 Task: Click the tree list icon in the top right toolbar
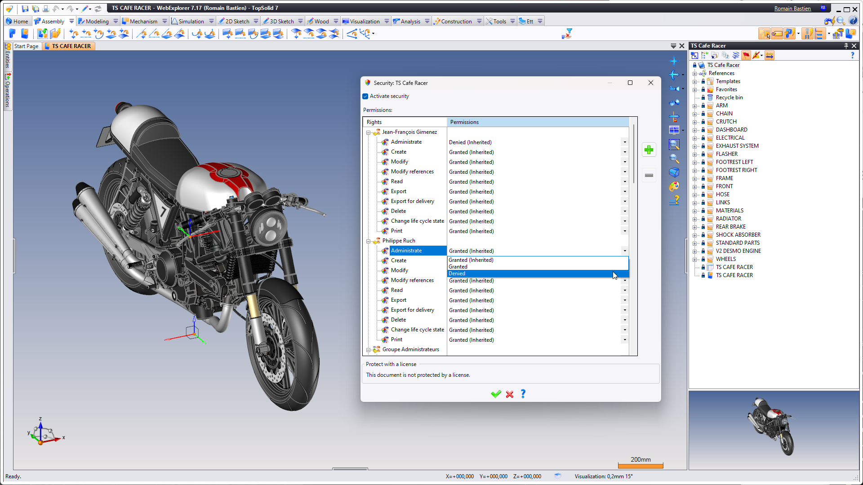click(x=819, y=34)
